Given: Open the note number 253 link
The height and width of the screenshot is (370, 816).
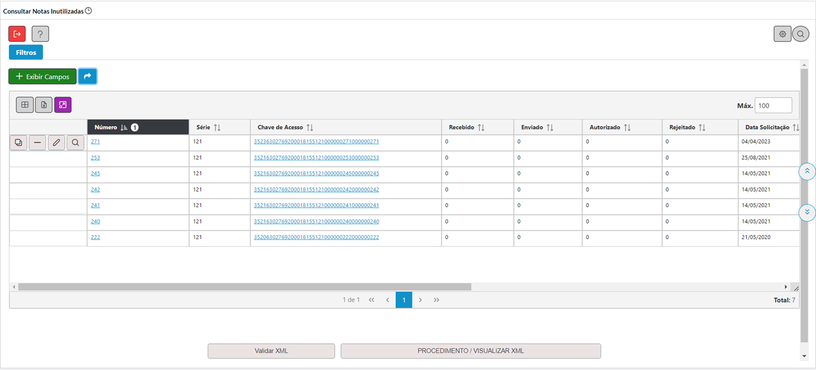Looking at the screenshot, I should click(x=95, y=158).
